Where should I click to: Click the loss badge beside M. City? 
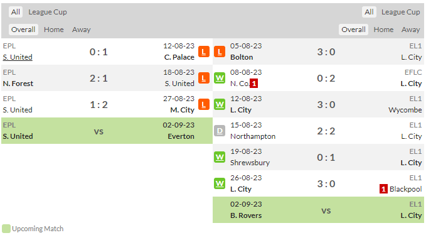[x=204, y=104]
